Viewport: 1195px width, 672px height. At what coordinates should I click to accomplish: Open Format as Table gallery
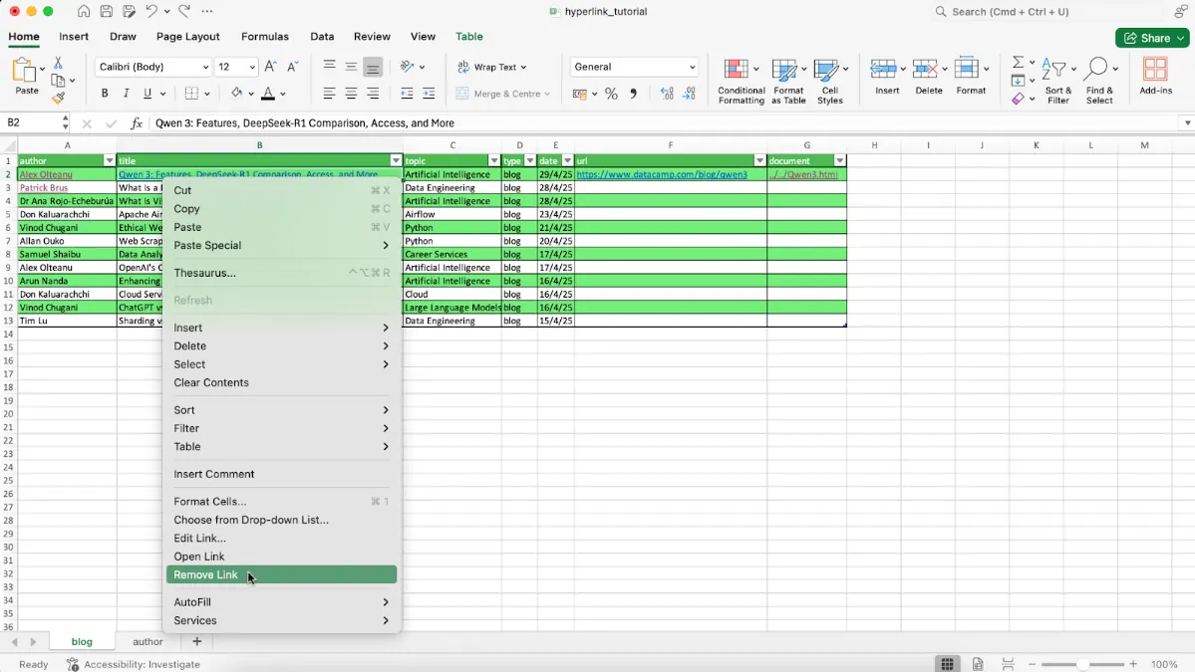pyautogui.click(x=786, y=72)
